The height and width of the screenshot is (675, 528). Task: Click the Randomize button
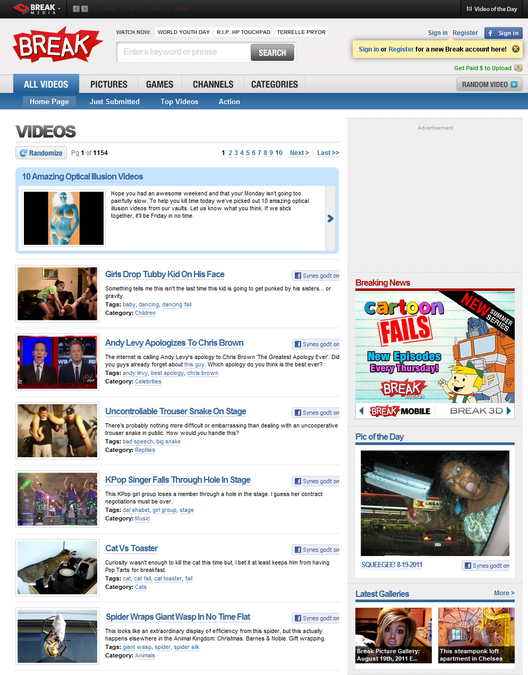(x=41, y=153)
